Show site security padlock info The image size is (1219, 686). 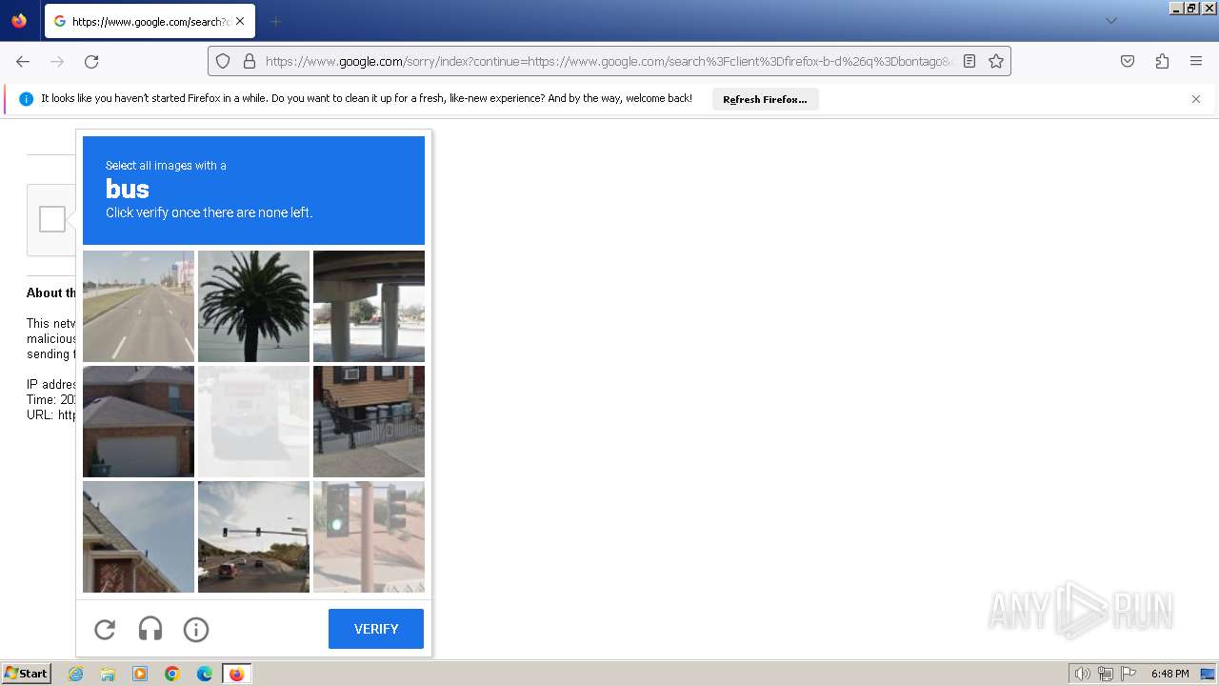coord(250,61)
